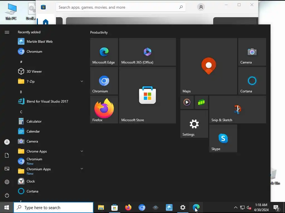Open Settings from the Start sidebar
The height and width of the screenshot is (213, 285).
(x=7, y=182)
